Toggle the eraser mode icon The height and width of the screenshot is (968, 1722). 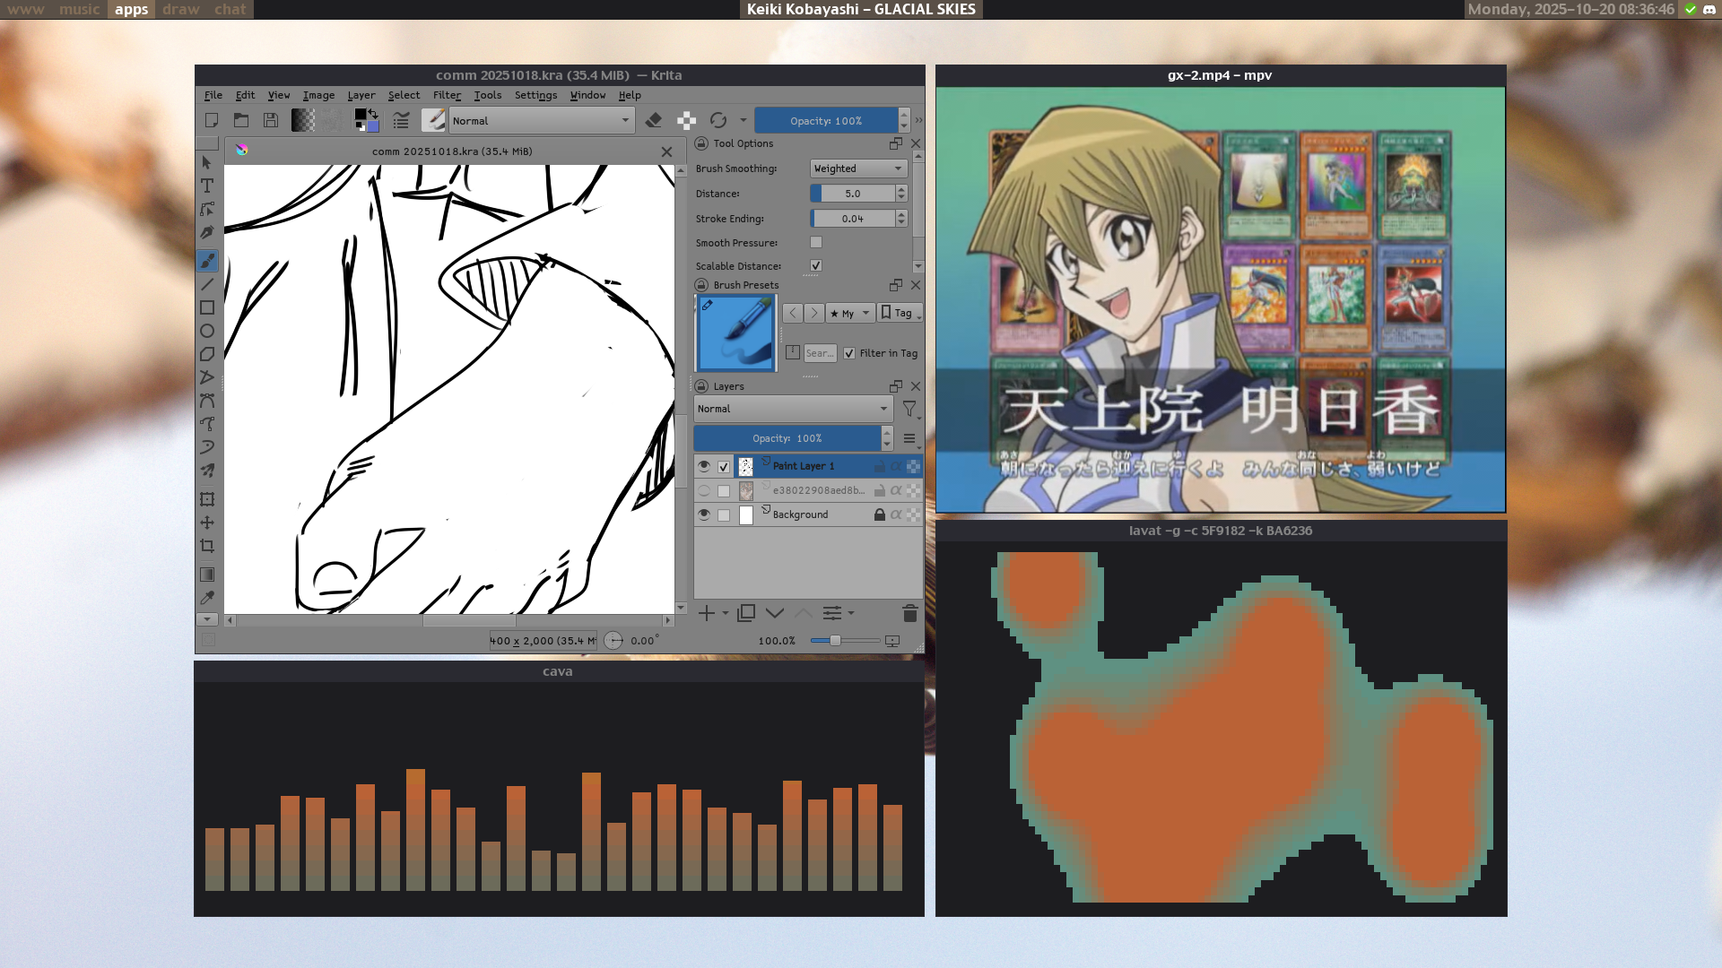point(654,120)
